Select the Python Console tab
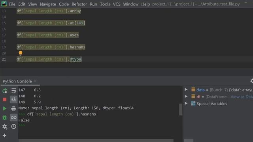 [17, 81]
